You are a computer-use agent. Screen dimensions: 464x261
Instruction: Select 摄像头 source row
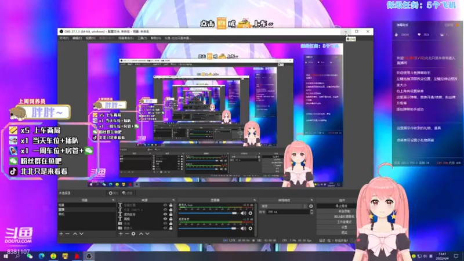(145, 228)
